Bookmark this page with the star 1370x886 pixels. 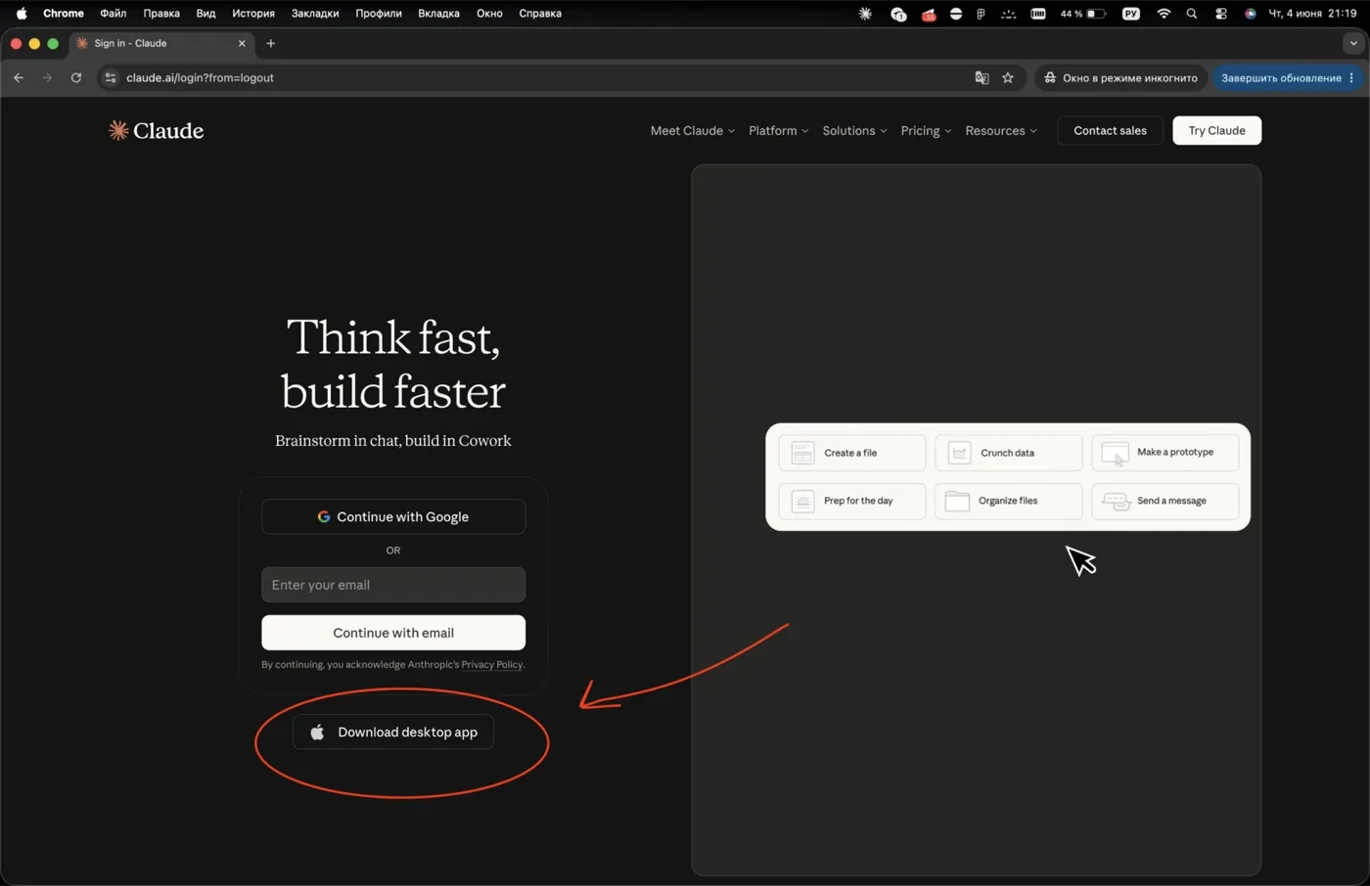pyautogui.click(x=1008, y=77)
